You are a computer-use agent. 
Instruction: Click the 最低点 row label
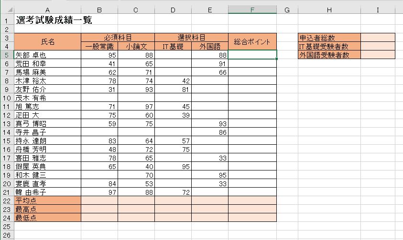(47, 218)
